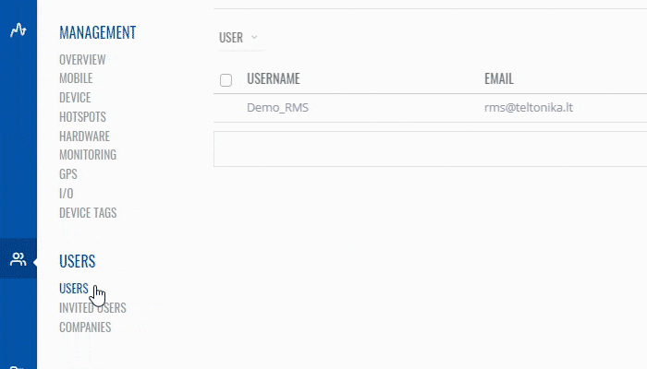The width and height of the screenshot is (647, 369).
Task: Open the Overview management page
Action: 82,60
